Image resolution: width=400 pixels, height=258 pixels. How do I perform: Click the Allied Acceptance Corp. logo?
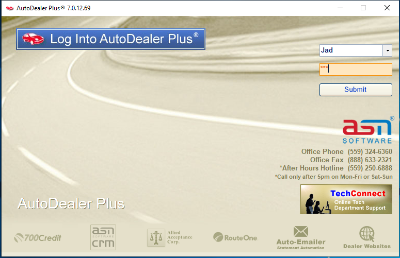tap(170, 237)
